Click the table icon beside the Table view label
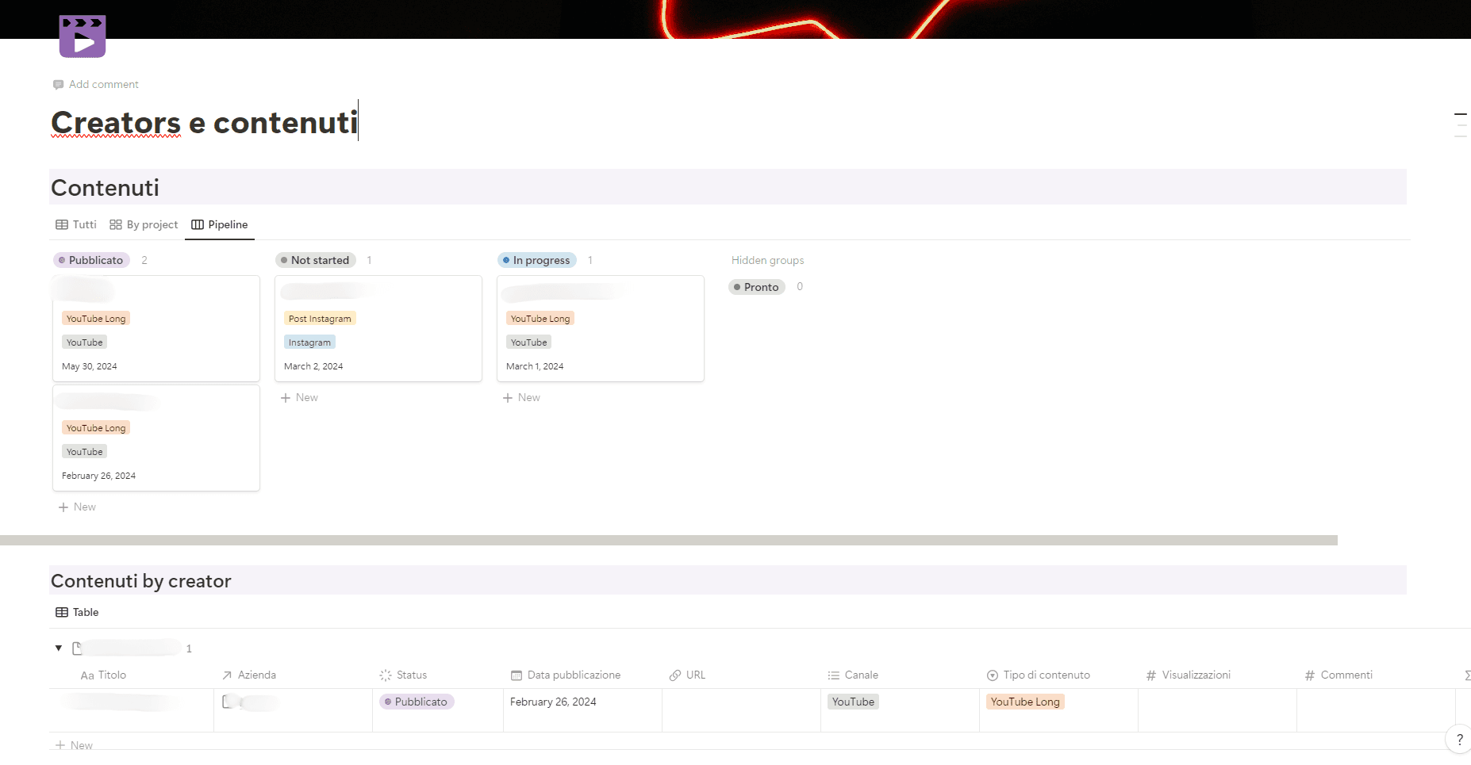The height and width of the screenshot is (765, 1471). point(62,612)
